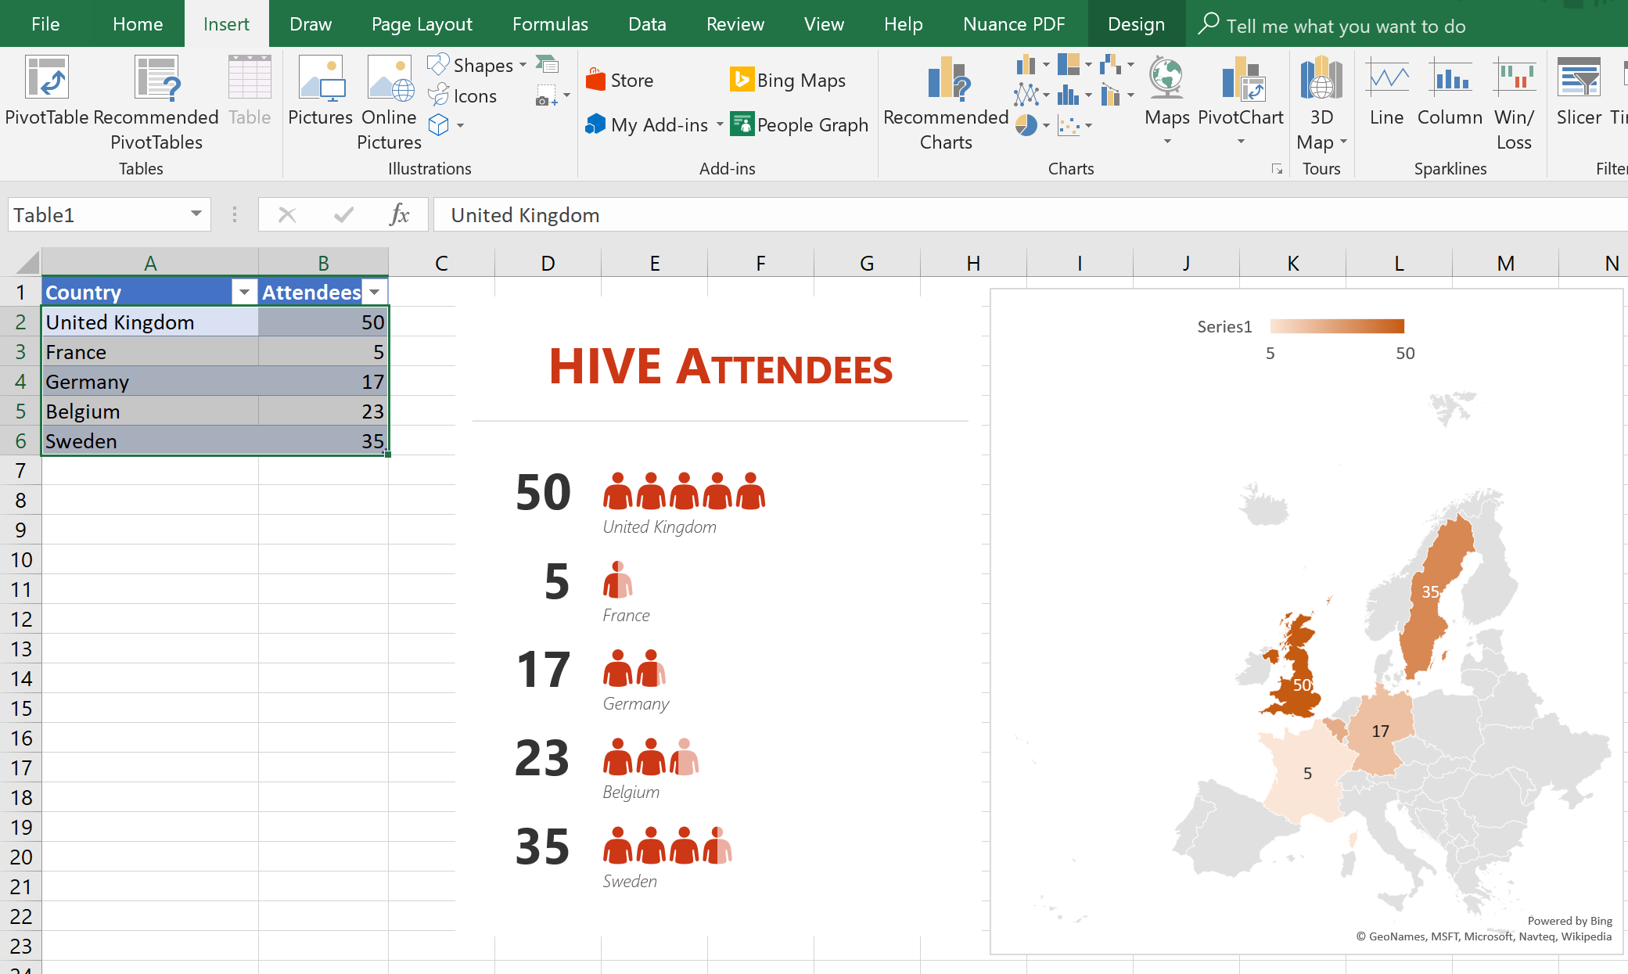Switch to the Design tab
The width and height of the screenshot is (1628, 974).
[1136, 24]
